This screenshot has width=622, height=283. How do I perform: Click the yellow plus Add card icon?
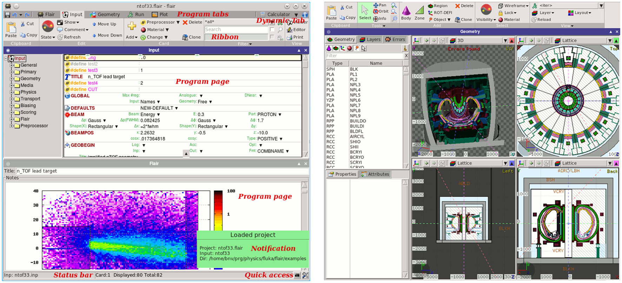click(x=132, y=26)
